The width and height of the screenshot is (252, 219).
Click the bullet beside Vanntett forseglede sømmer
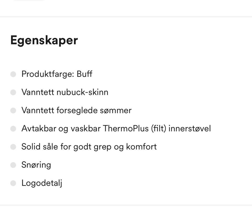[13, 110]
